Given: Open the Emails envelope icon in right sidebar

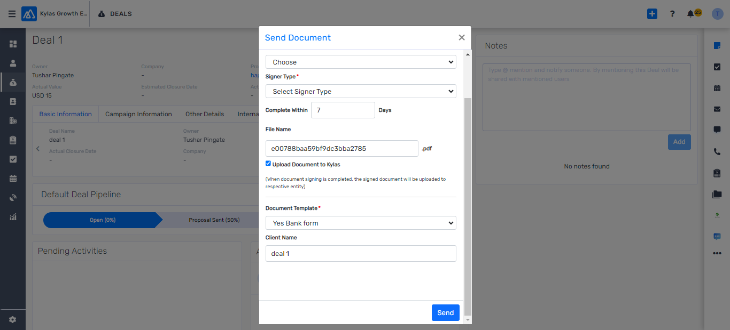Looking at the screenshot, I should tap(717, 109).
